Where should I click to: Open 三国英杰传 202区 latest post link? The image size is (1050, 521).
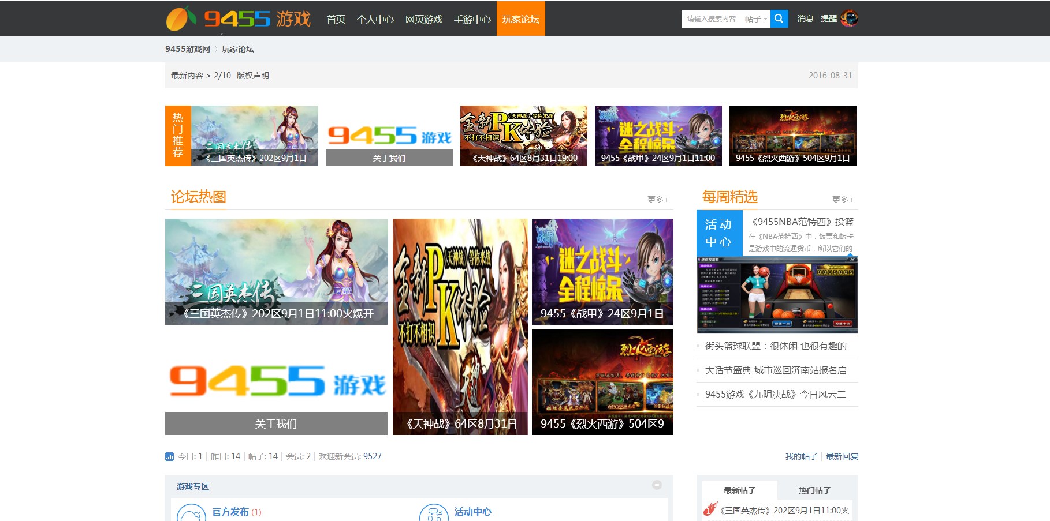(784, 511)
